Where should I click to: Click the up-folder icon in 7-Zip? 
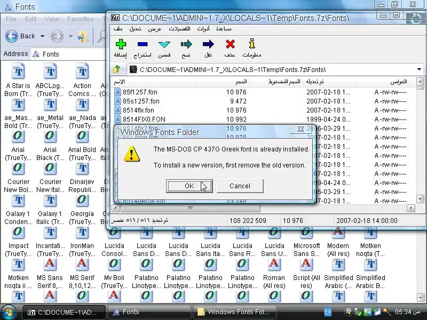click(x=117, y=69)
